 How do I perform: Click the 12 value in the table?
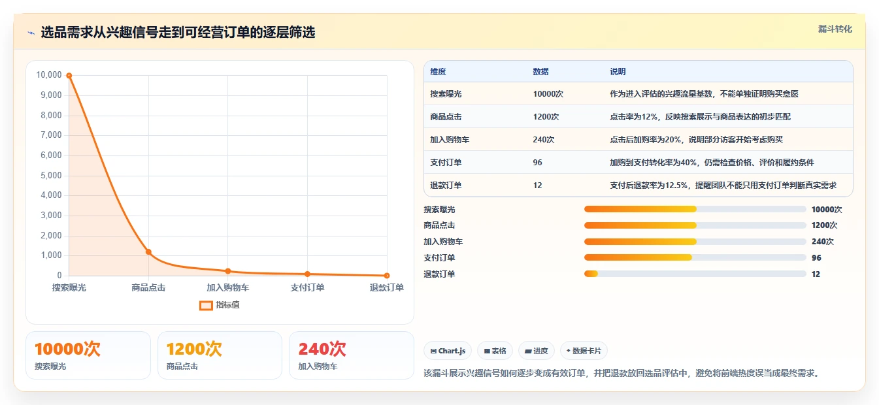click(x=538, y=186)
